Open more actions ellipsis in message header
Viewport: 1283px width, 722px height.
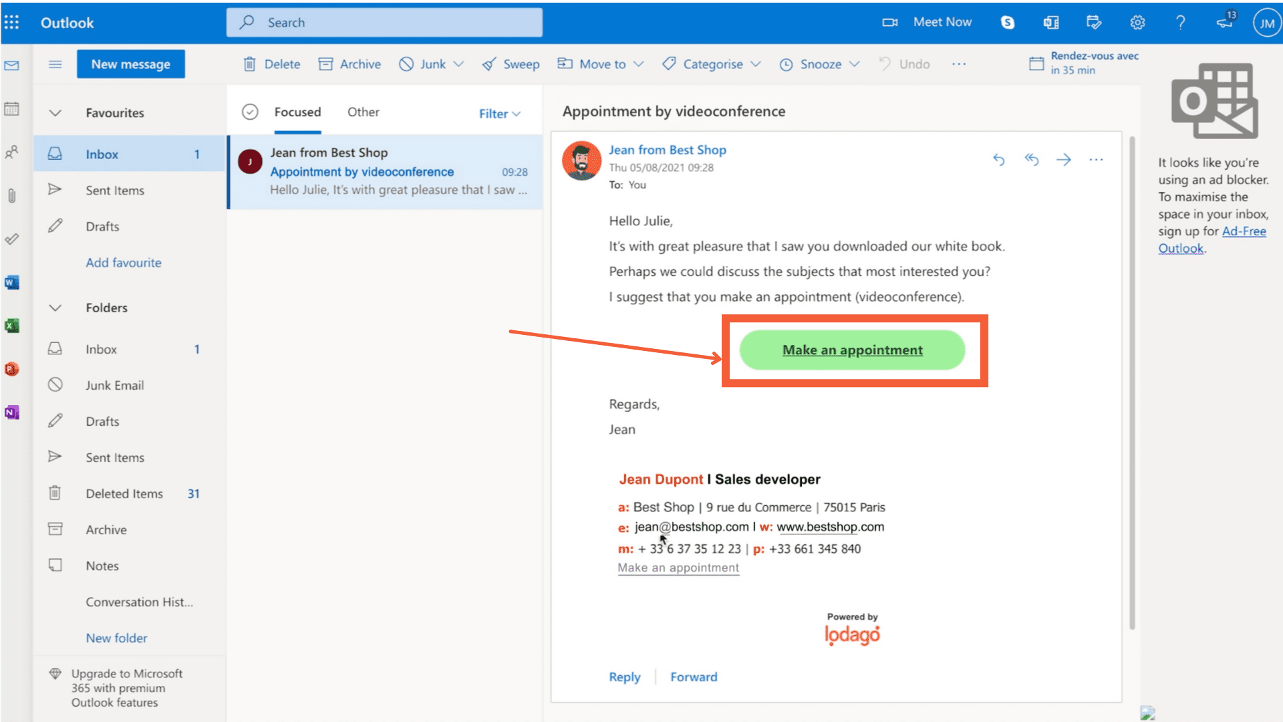[x=1096, y=159]
